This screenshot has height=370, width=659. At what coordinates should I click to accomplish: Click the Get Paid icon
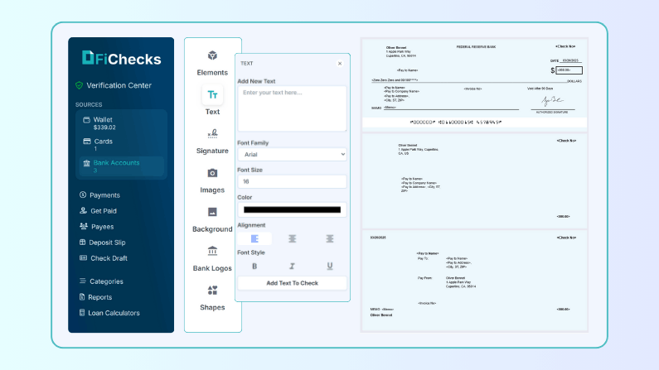click(83, 210)
